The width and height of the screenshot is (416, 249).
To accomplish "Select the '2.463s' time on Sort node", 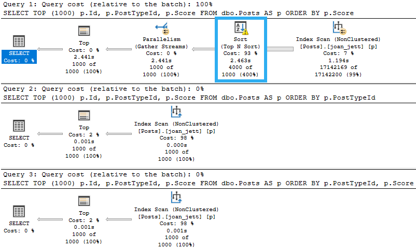I will [x=240, y=61].
